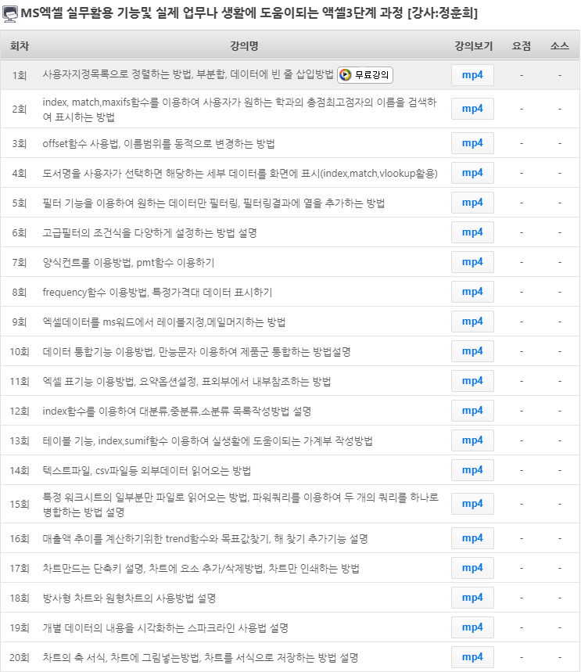Select lecture title about 대분류,중분류,소분류 목록작성방법
The image size is (581, 672).
tap(177, 411)
